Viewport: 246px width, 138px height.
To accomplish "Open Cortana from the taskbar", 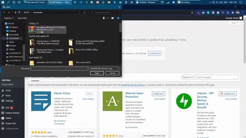I will [14, 2].
